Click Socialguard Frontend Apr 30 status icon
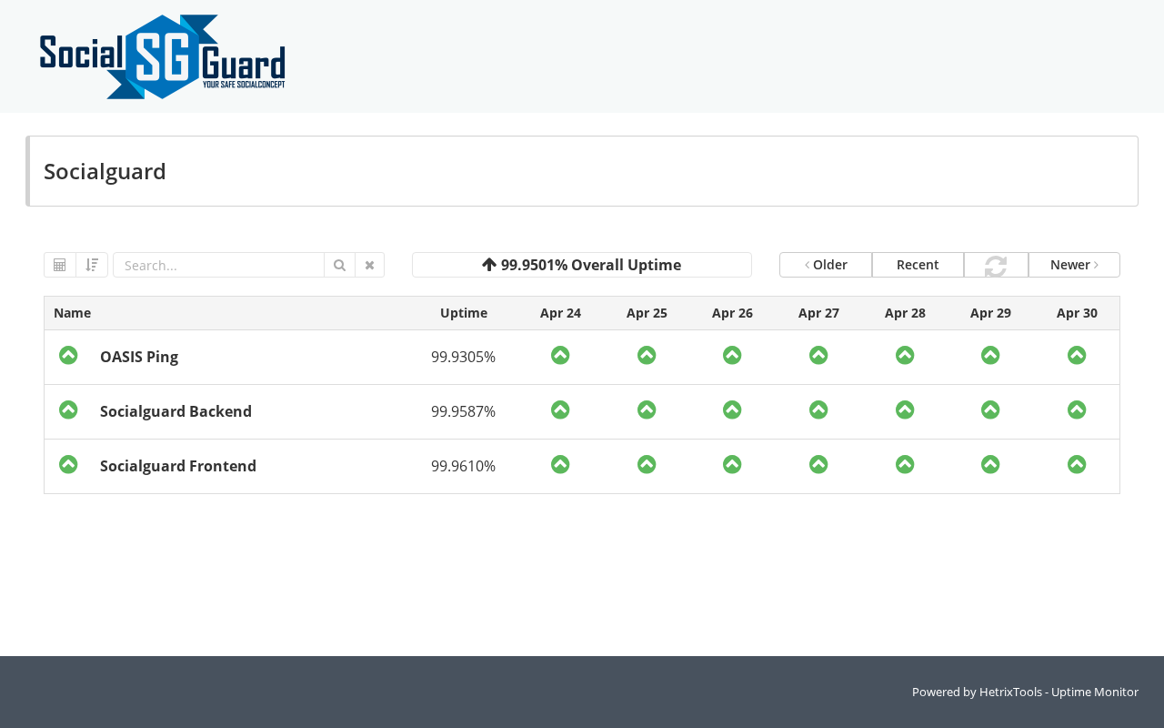Viewport: 1164px width, 728px height. 1077,464
